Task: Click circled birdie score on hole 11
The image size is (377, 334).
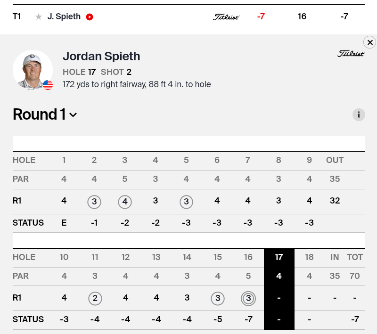Action: [x=95, y=298]
